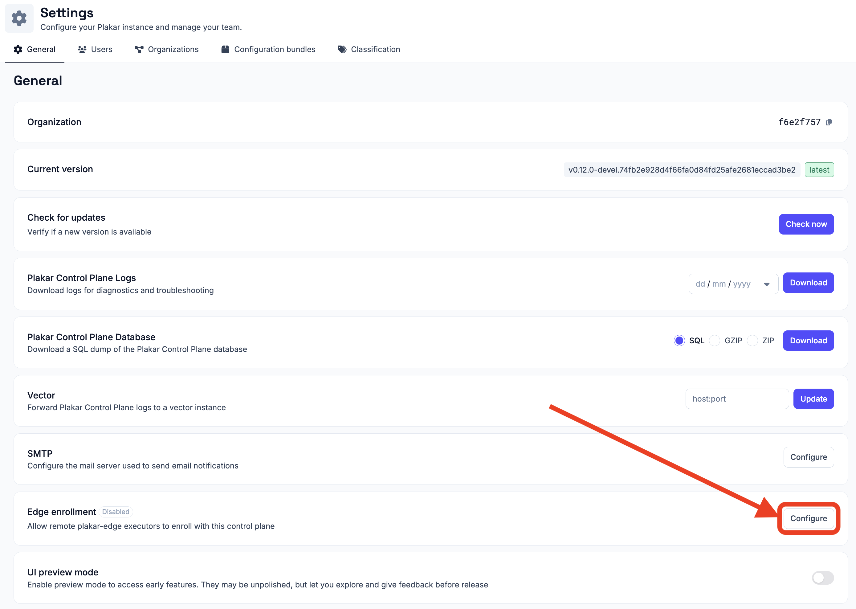Select the GZIP format radio button

point(715,341)
